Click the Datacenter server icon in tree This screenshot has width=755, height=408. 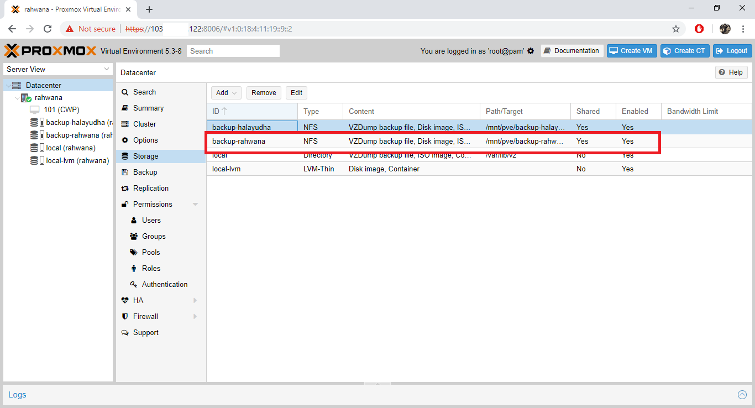tap(17, 86)
